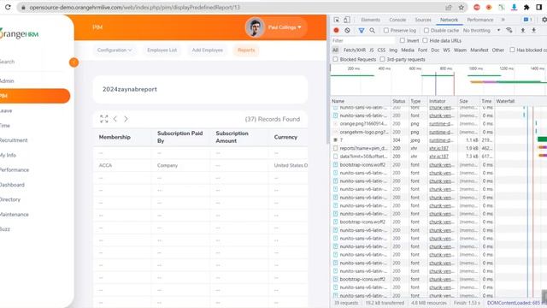Open DevTools settings gear
This screenshot has width=547, height=308.
tap(544, 20)
